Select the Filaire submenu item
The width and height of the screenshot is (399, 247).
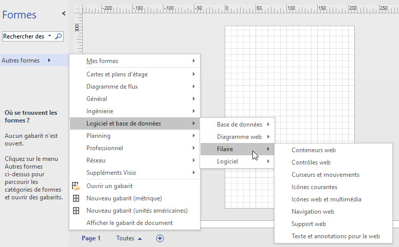point(237,149)
